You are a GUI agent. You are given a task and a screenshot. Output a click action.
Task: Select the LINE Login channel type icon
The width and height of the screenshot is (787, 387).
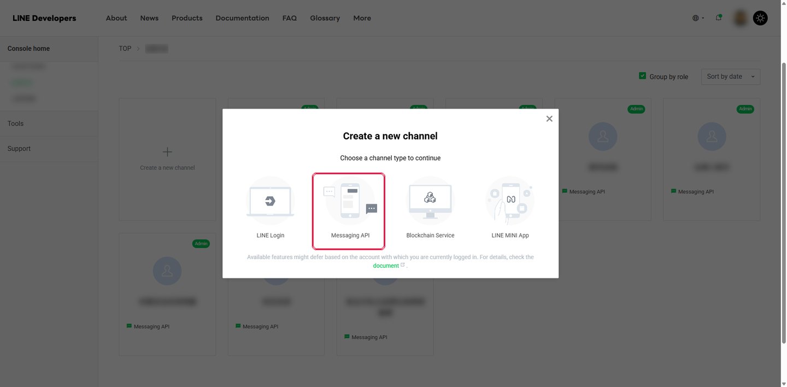pos(271,201)
